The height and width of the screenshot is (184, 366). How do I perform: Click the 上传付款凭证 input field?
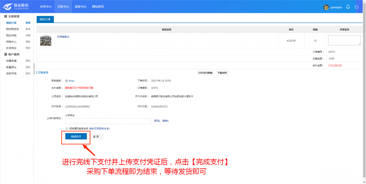click(x=108, y=121)
